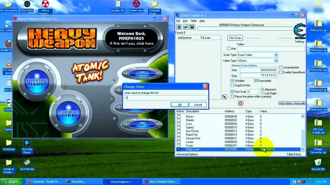The image size is (330, 185).
Task: Click the save floppy disk icon in Cheat Engine
Action: click(192, 27)
